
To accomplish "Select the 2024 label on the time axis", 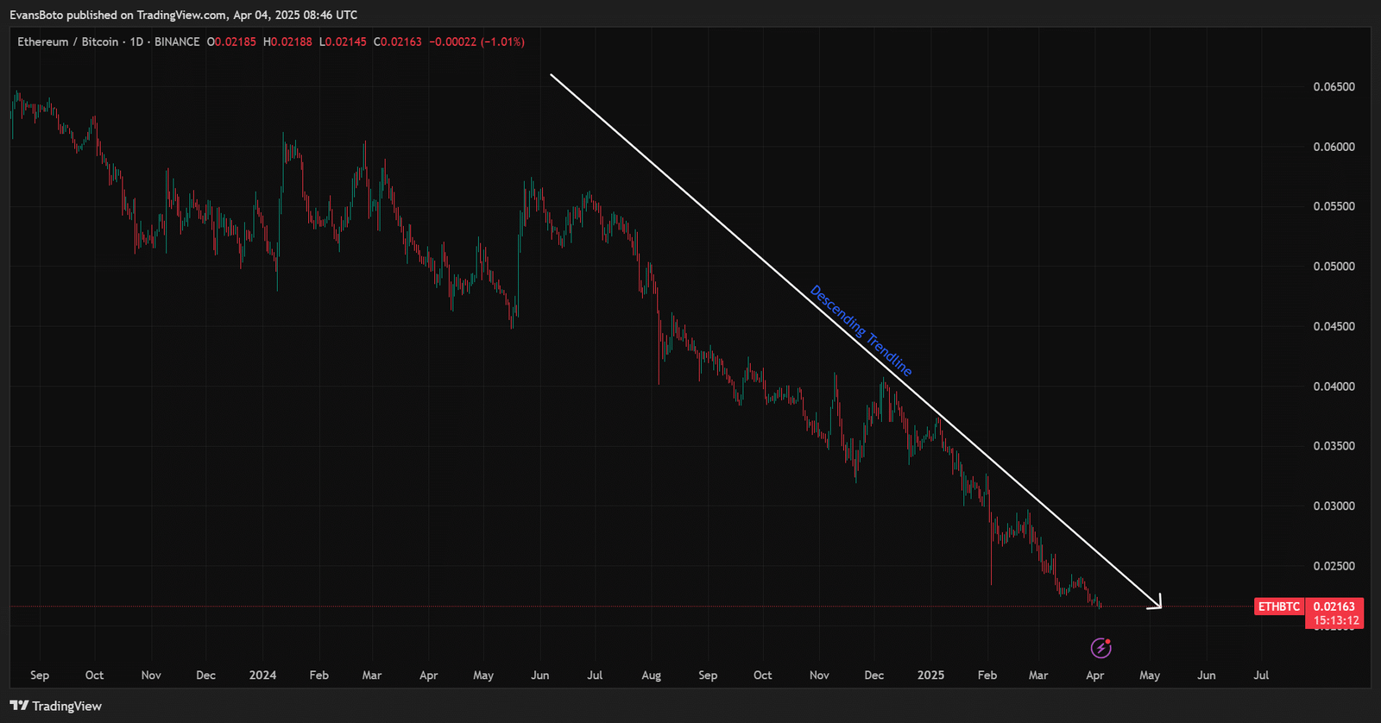I will (x=262, y=675).
